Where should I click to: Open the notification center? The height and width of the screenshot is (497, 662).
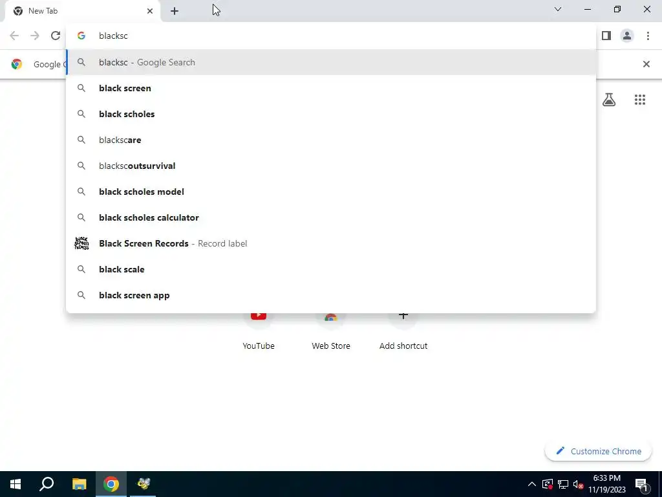(641, 484)
